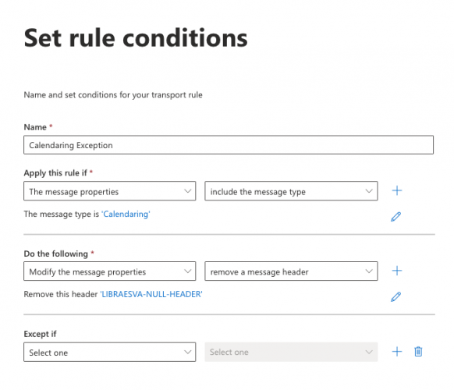
Task: Add another action under Do the following
Action: click(x=397, y=271)
